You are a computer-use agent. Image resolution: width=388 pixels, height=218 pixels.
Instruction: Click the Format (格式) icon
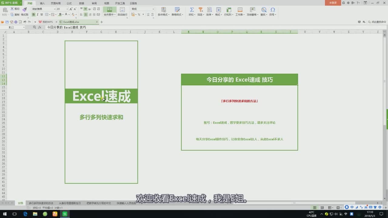tap(218, 10)
